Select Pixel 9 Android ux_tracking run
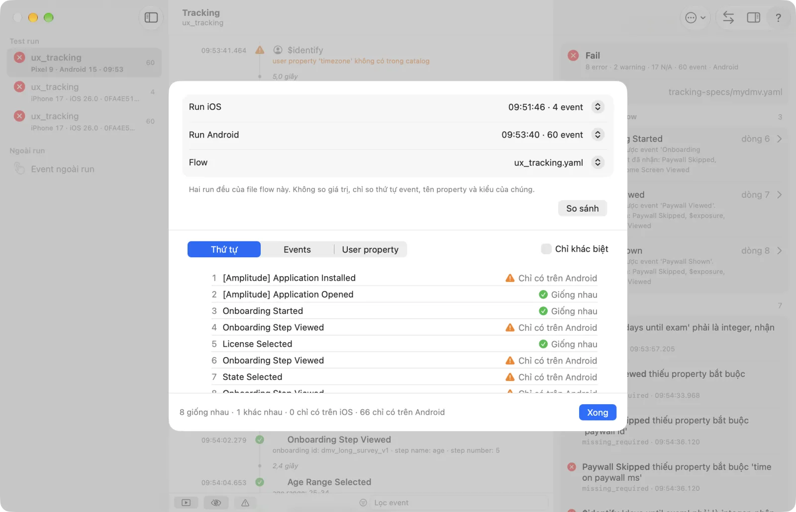The image size is (796, 512). [84, 63]
